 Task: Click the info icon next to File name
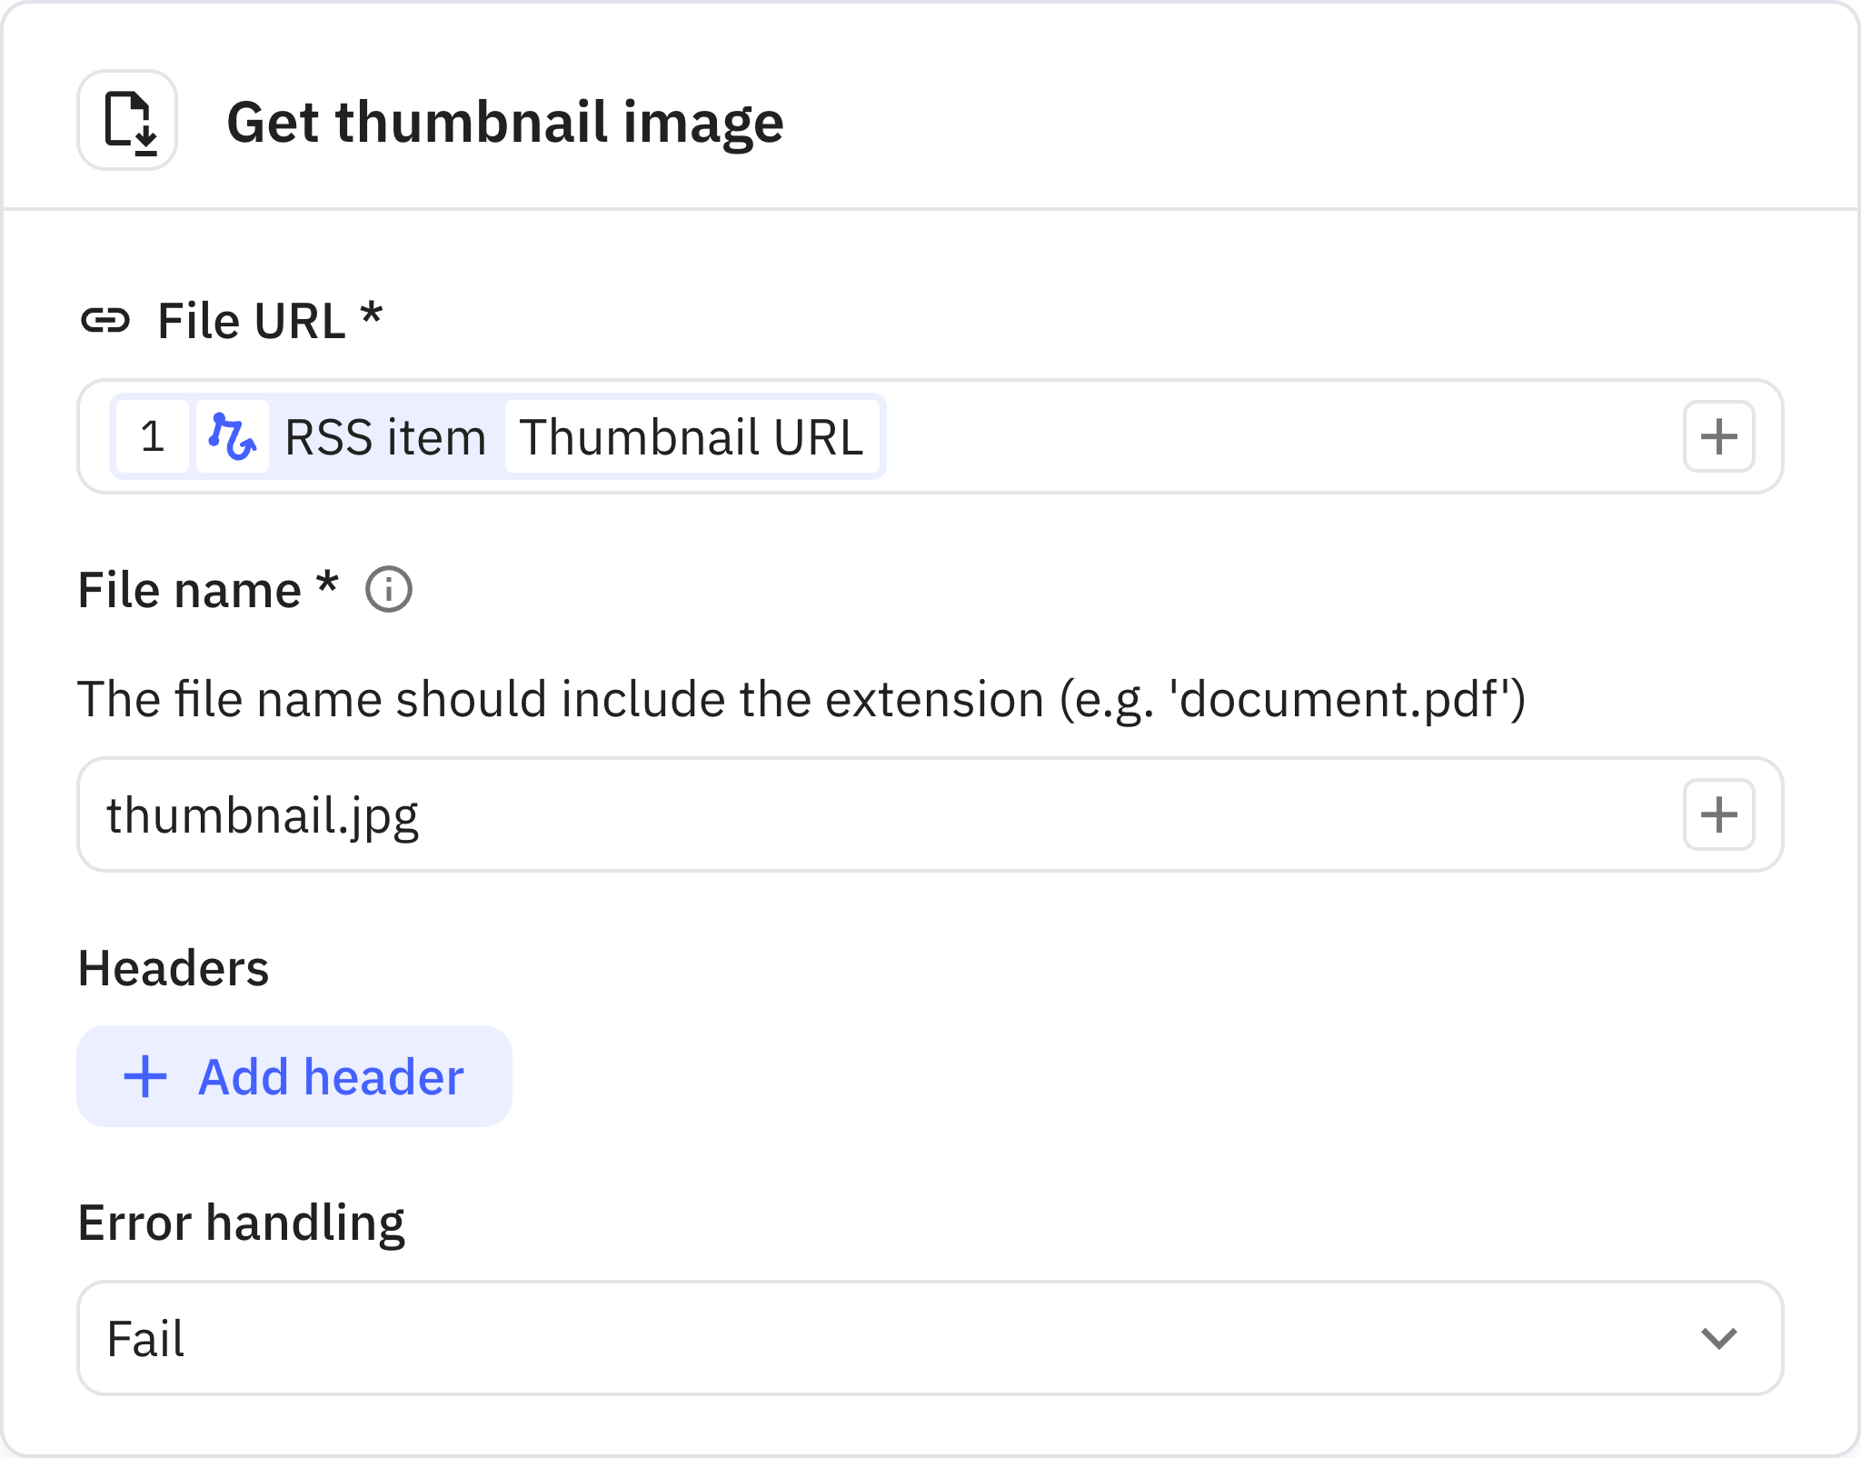tap(389, 591)
